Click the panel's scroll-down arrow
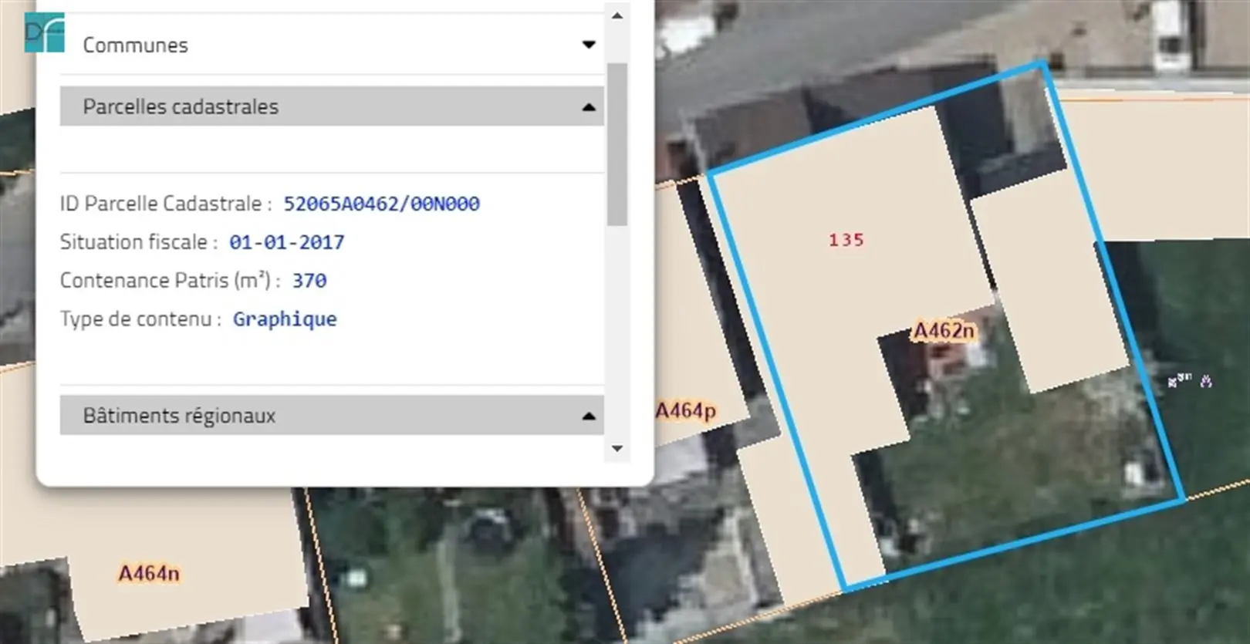 coord(617,448)
